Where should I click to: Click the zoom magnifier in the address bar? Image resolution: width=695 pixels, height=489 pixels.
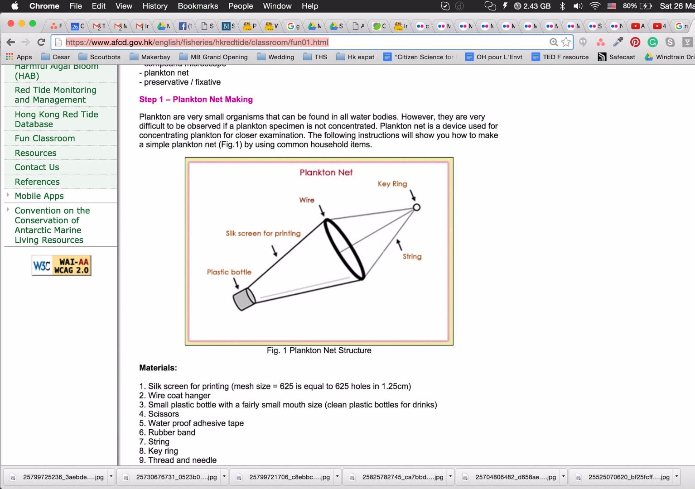tap(553, 42)
